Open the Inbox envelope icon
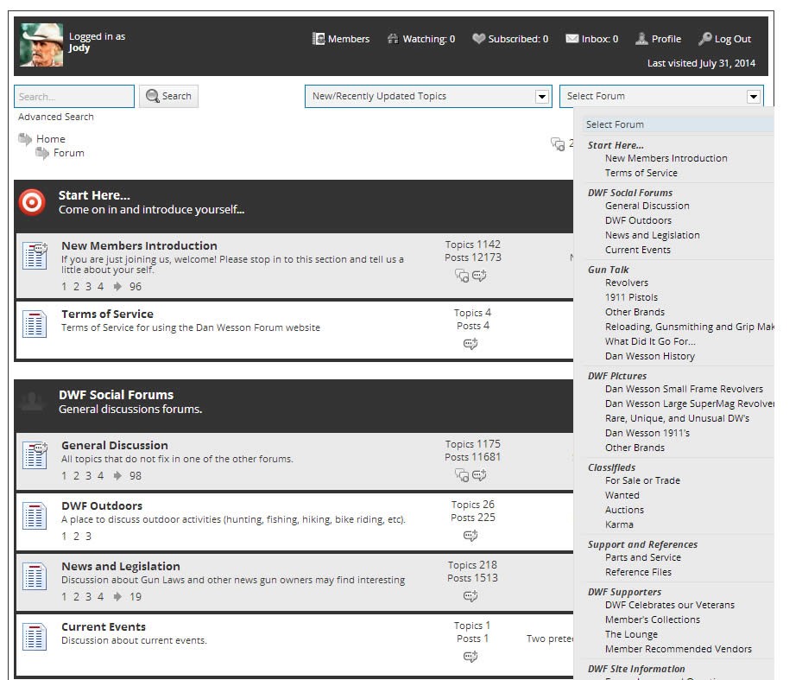The height and width of the screenshot is (680, 802). tap(572, 39)
